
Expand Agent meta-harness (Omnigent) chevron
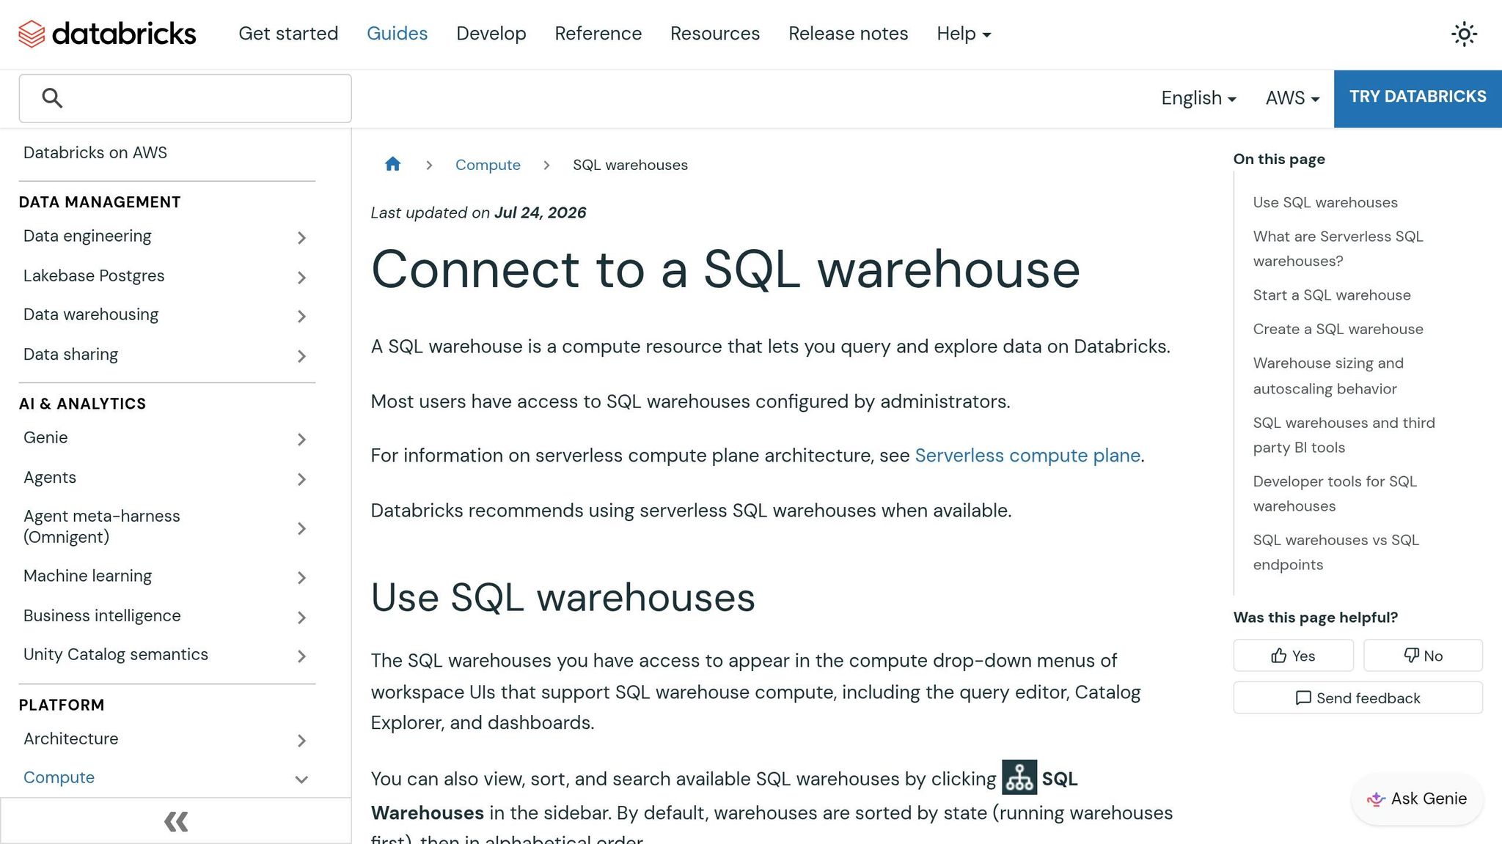[x=301, y=528]
